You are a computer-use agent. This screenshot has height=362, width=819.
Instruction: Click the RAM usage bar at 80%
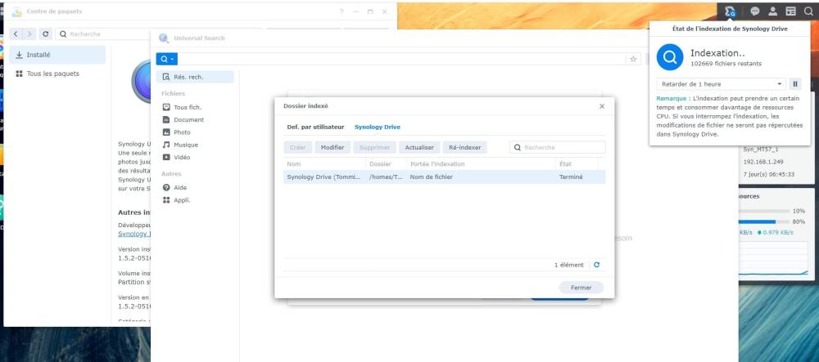tap(763, 221)
